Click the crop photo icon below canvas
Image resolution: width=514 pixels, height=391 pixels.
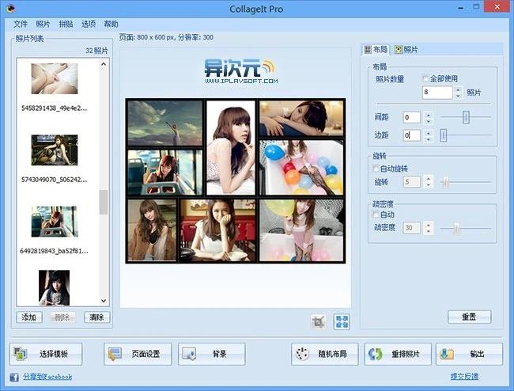tap(318, 322)
